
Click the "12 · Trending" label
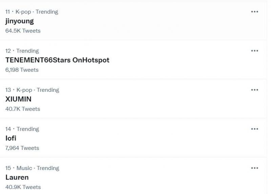click(22, 51)
